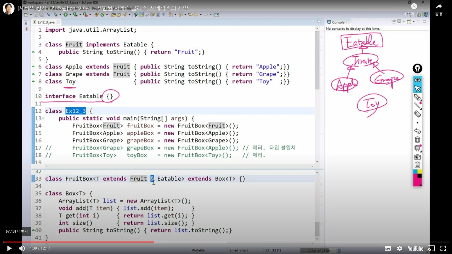The width and height of the screenshot is (452, 254).
Task: Click Back navigation arrow icon
Action: point(196,15)
